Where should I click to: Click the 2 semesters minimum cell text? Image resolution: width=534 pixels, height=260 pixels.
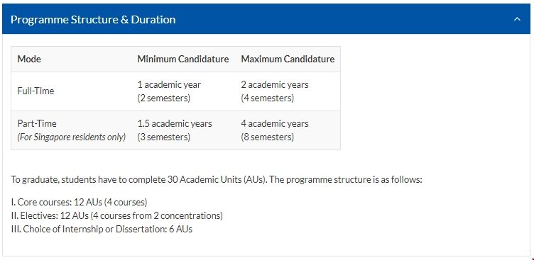164,98
